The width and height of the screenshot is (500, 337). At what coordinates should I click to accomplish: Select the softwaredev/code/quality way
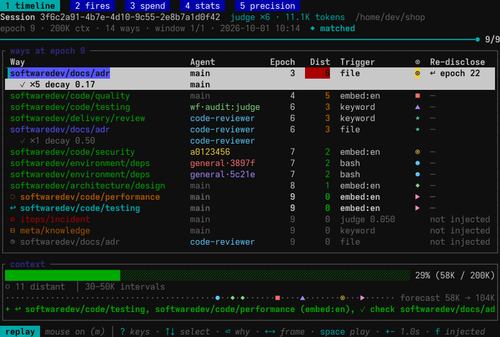[x=70, y=96]
